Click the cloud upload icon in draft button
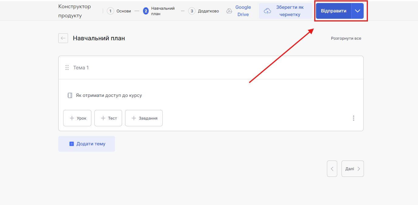418x205 pixels. click(267, 11)
